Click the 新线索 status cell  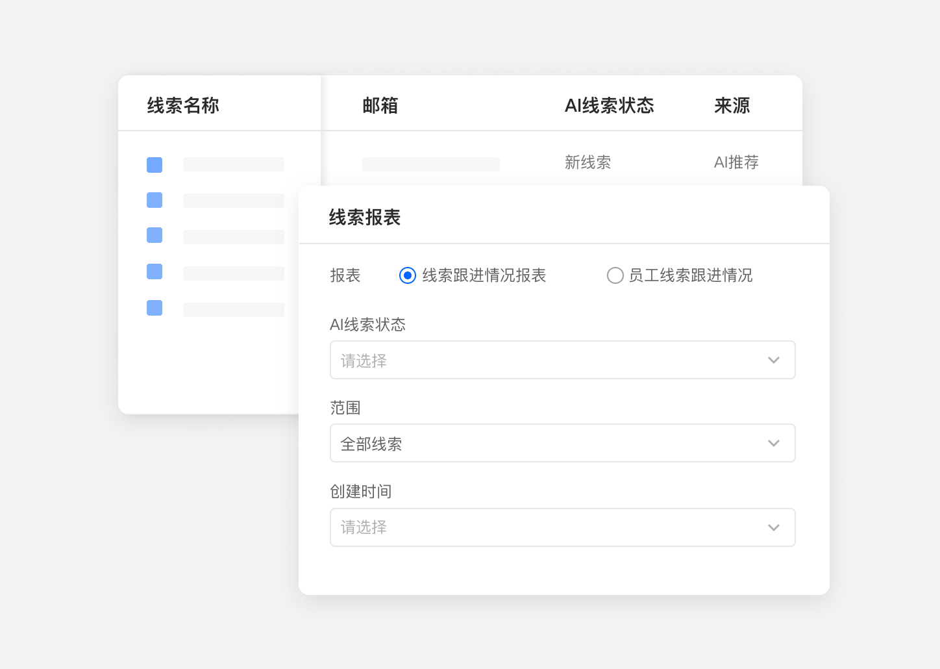587,162
